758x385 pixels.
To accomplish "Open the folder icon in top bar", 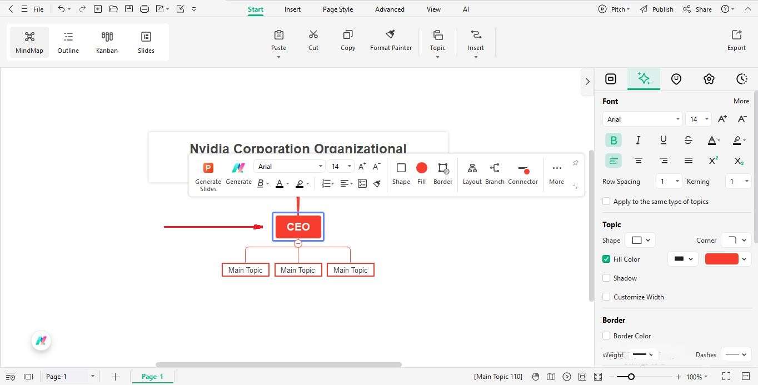I will 113,9.
